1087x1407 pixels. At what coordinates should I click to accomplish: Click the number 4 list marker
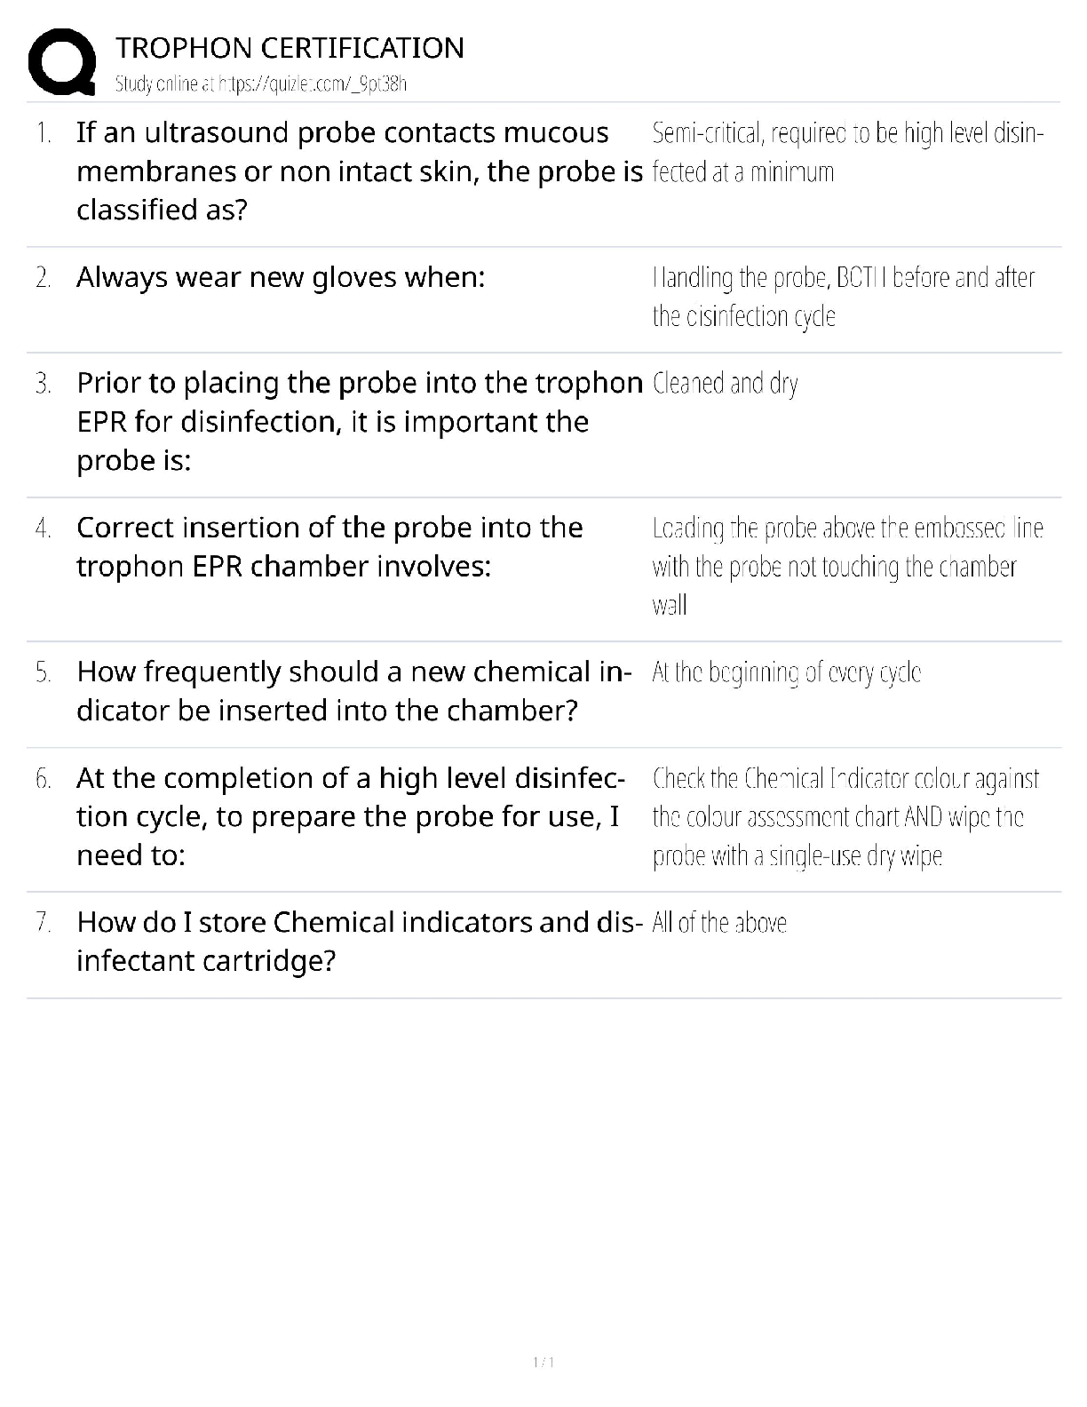coord(43,528)
